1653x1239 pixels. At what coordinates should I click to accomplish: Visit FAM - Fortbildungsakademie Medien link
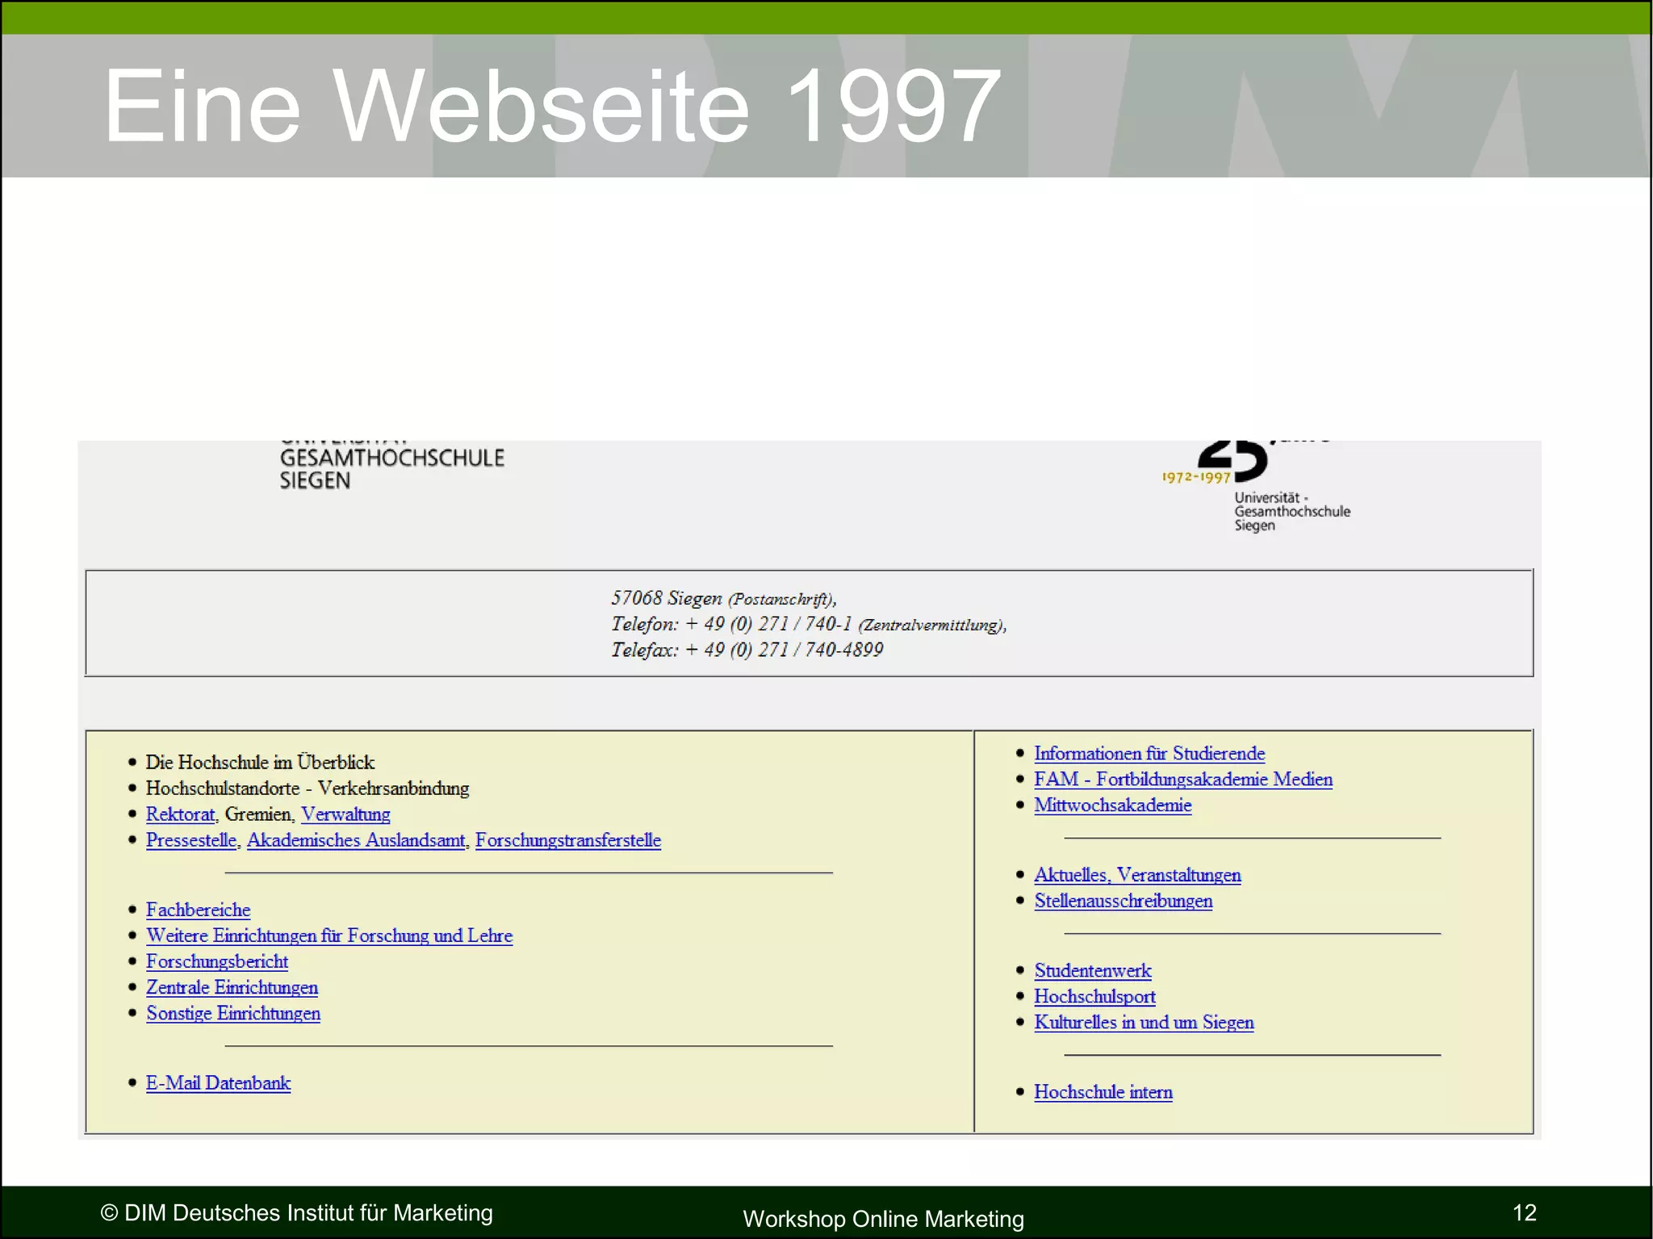click(x=1182, y=779)
